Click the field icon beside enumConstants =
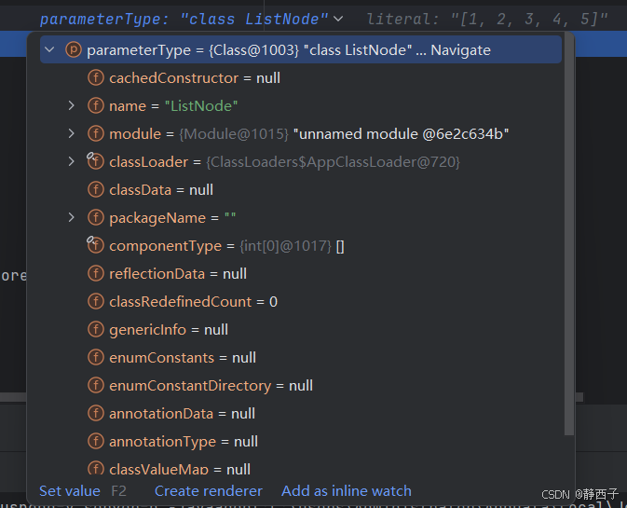This screenshot has height=508, width=627. (x=96, y=358)
